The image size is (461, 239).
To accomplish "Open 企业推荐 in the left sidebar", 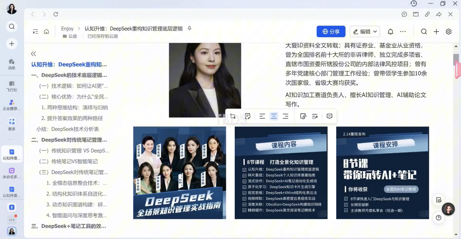I will coord(12,105).
